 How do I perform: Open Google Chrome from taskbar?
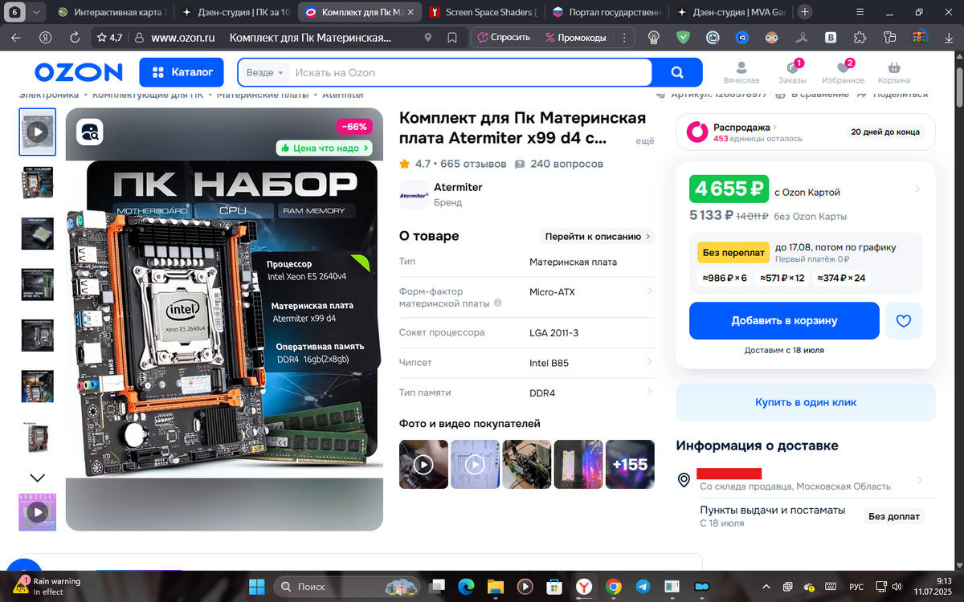[x=613, y=586]
